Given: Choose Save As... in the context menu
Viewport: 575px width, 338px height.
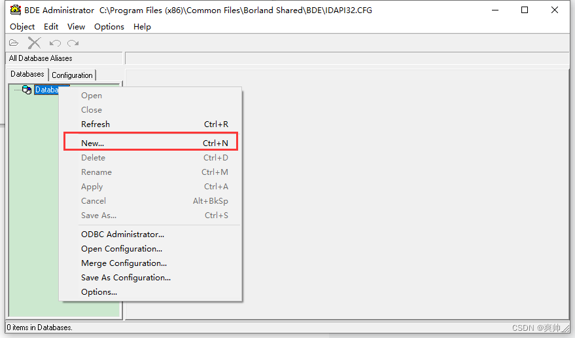Looking at the screenshot, I should coord(150,216).
